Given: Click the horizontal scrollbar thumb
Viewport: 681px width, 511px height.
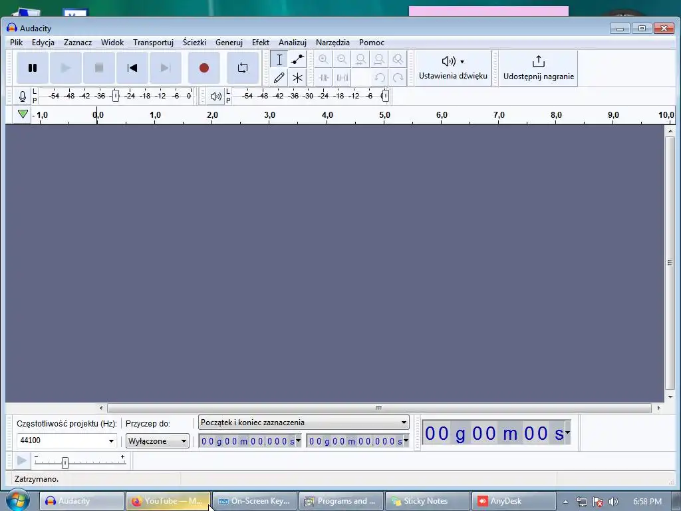Looking at the screenshot, I should [379, 408].
